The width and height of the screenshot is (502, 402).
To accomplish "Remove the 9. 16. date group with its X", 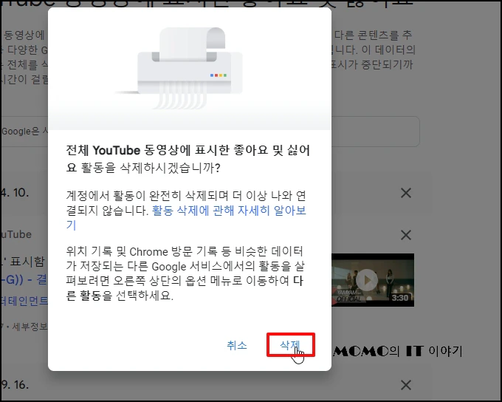I will point(406,385).
